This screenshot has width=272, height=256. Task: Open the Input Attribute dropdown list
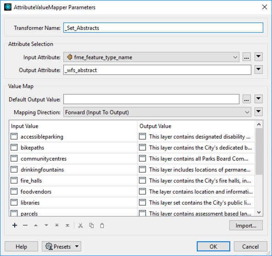(x=151, y=57)
